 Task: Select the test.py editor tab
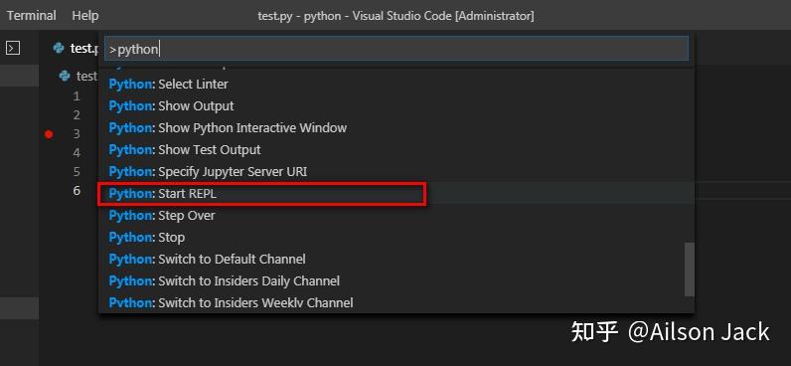(75, 48)
